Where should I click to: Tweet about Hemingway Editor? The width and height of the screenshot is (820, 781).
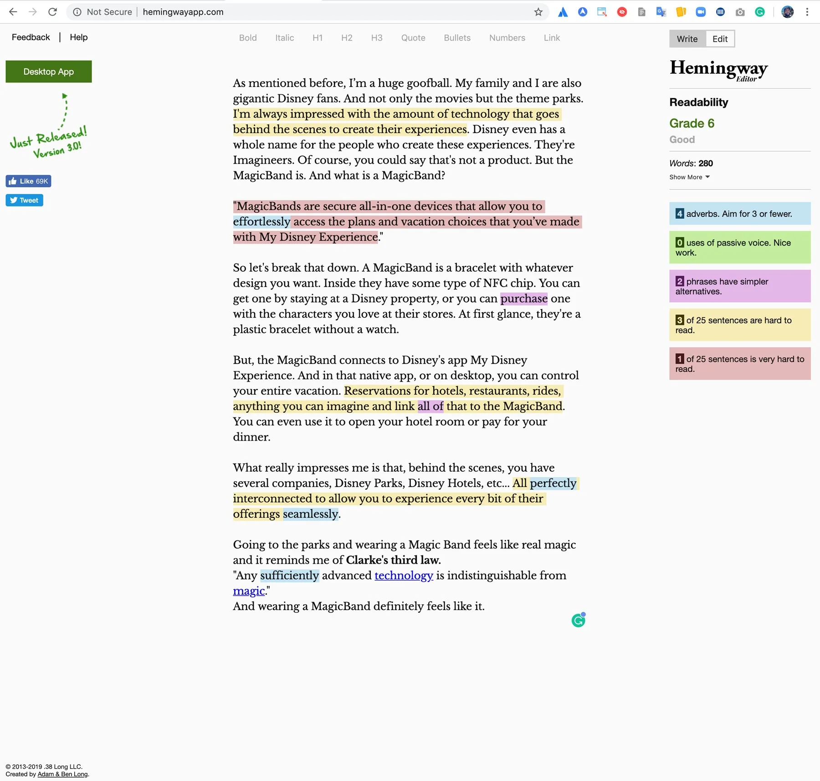click(24, 200)
